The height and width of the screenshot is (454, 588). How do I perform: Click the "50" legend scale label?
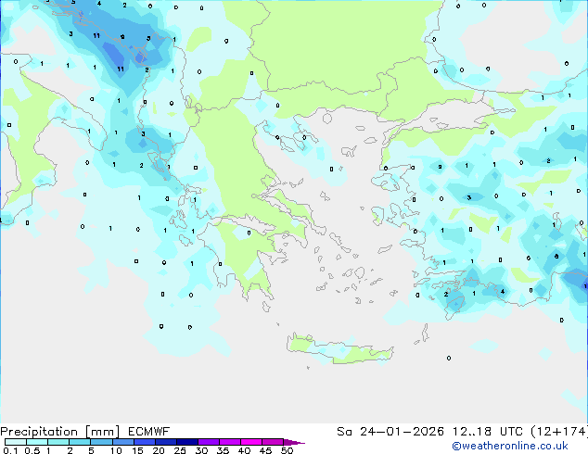tap(287, 450)
